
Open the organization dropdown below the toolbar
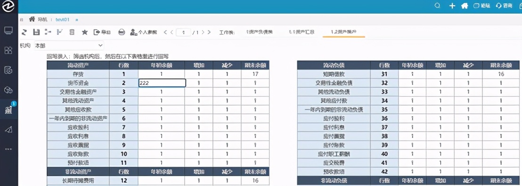pos(69,45)
